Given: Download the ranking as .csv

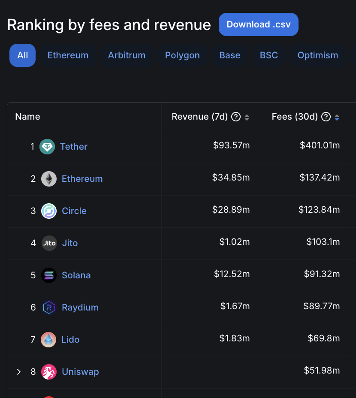Looking at the screenshot, I should 258,24.
